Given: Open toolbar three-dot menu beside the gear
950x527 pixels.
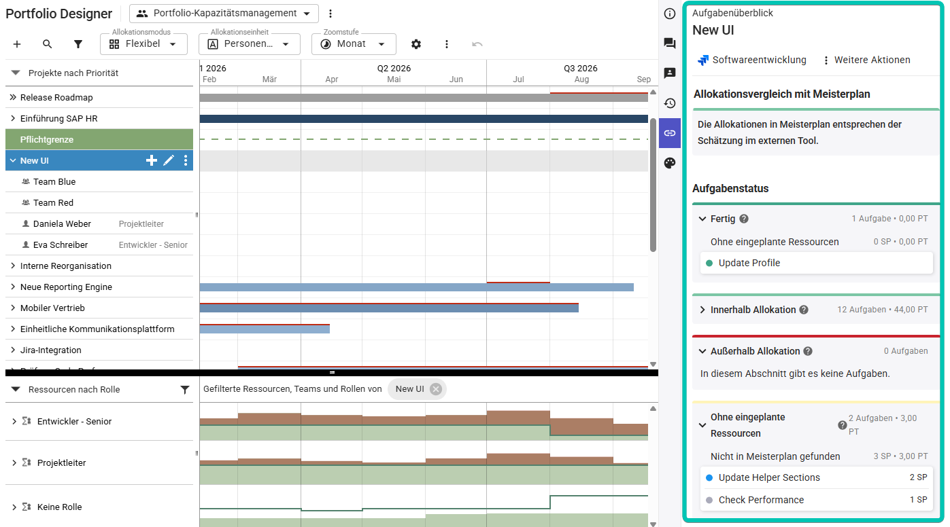Looking at the screenshot, I should click(x=447, y=44).
